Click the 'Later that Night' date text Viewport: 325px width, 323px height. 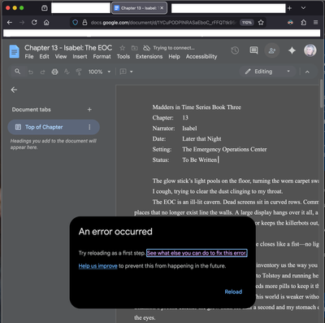click(x=201, y=138)
